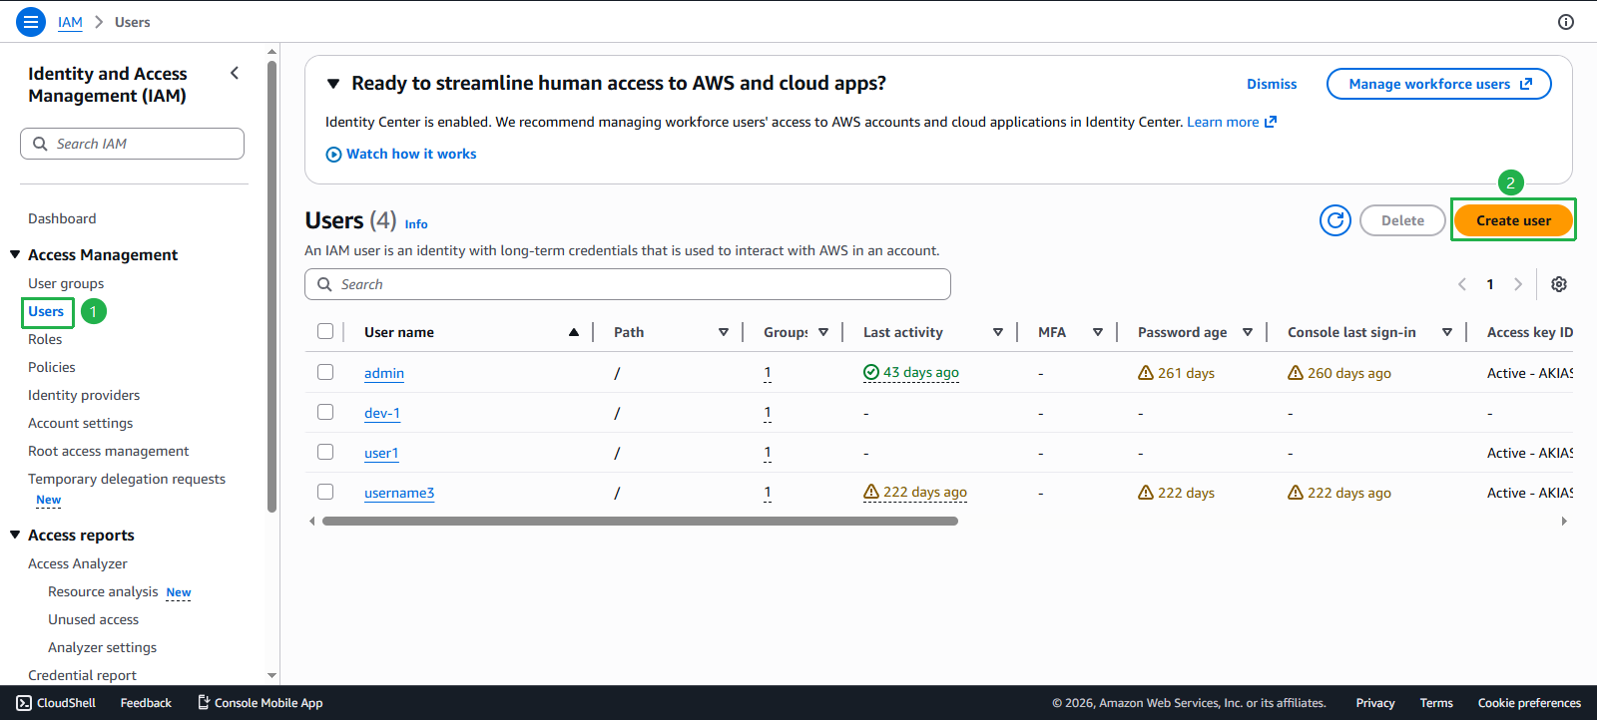Open the dev-1 user link
The image size is (1597, 720).
[382, 413]
